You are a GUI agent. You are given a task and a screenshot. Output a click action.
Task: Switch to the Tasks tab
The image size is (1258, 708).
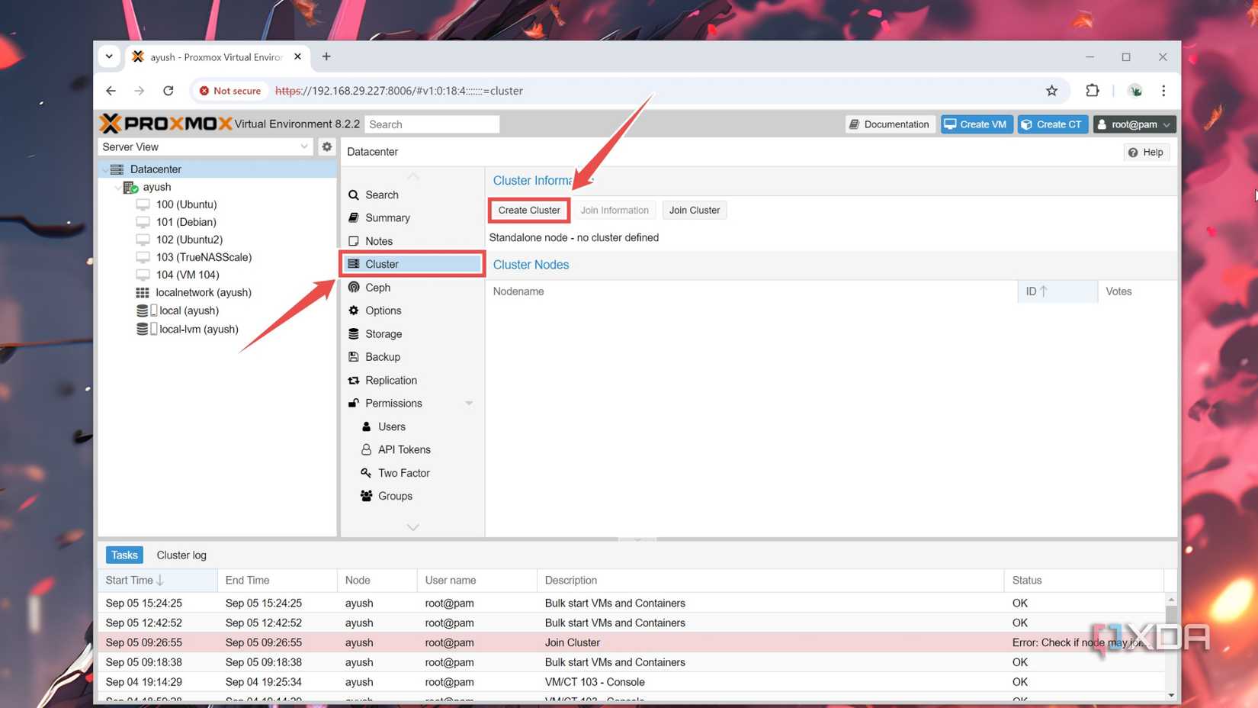[x=124, y=555]
